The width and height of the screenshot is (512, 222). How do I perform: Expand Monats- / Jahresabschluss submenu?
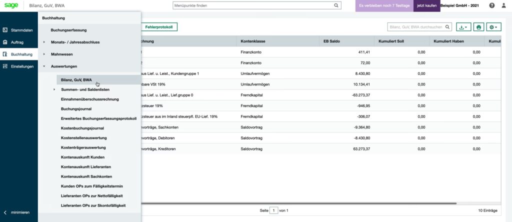tap(44, 42)
